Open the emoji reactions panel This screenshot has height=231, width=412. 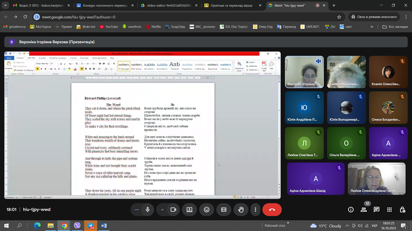pyautogui.click(x=206, y=210)
